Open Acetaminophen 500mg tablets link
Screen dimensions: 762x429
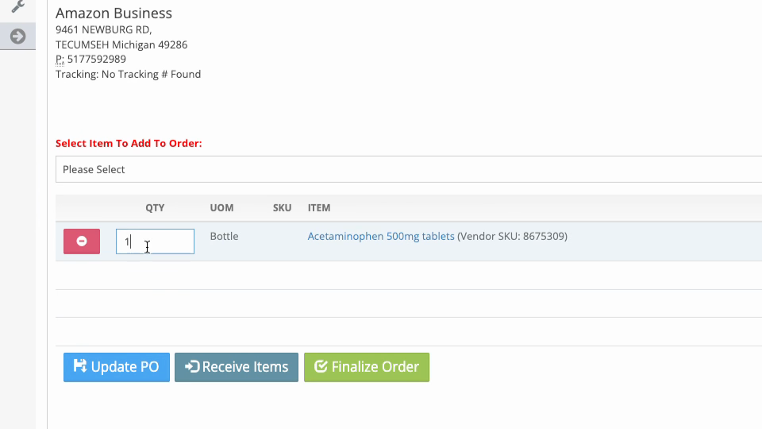click(381, 237)
